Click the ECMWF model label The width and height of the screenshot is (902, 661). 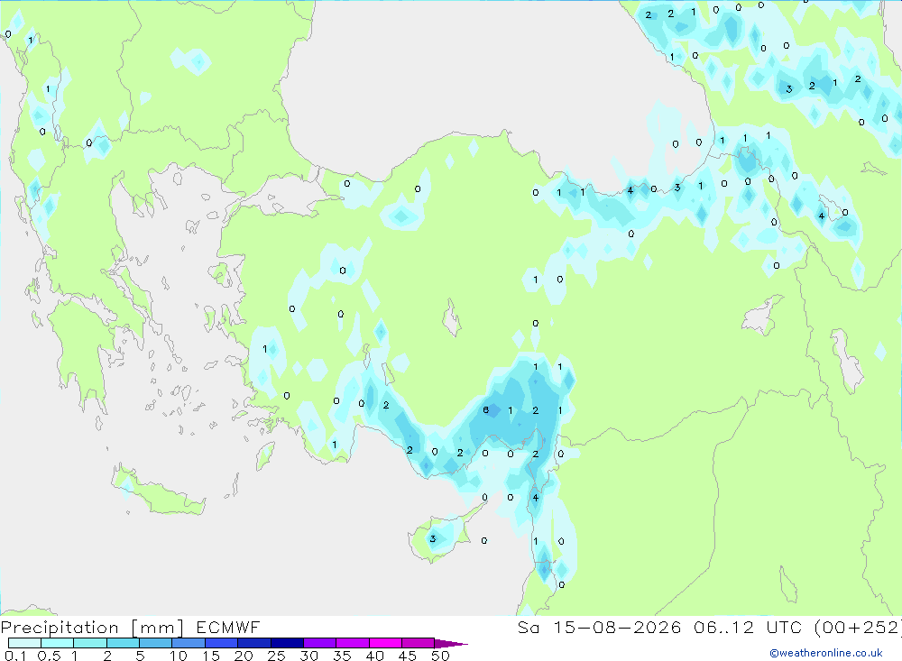[228, 627]
